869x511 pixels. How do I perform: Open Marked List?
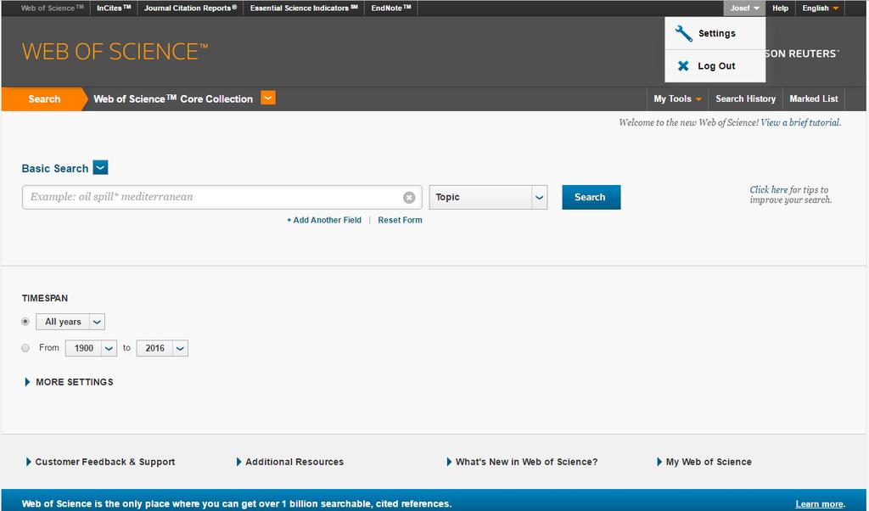click(814, 98)
